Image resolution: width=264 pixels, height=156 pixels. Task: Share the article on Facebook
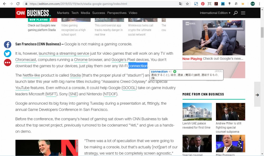tap(8, 44)
